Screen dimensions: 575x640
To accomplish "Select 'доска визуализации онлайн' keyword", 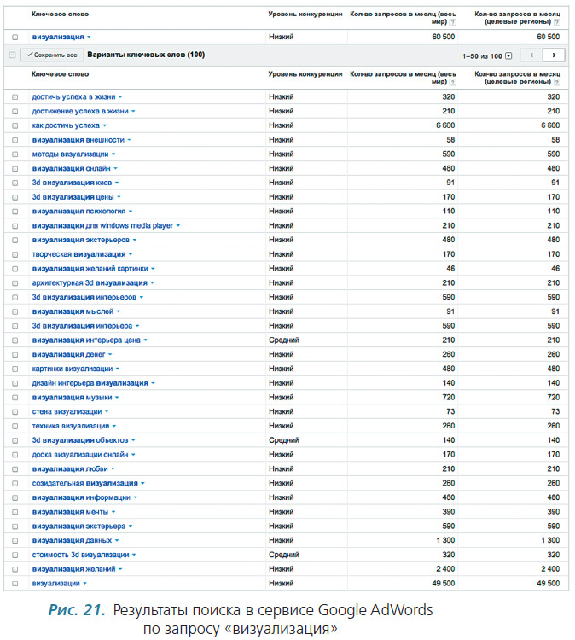I will click(80, 454).
